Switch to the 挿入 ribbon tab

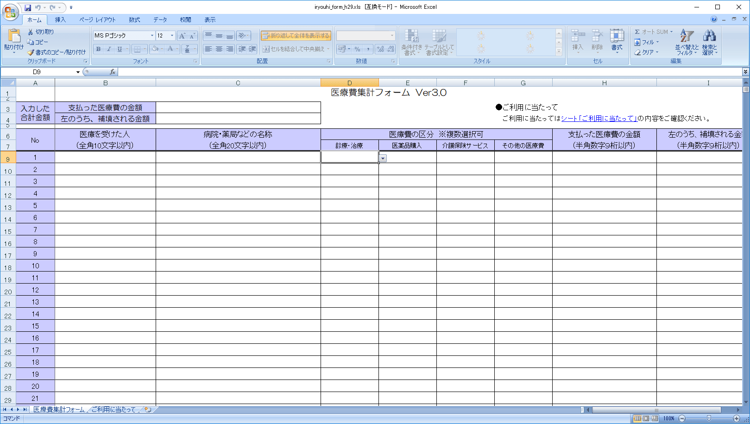pos(60,20)
